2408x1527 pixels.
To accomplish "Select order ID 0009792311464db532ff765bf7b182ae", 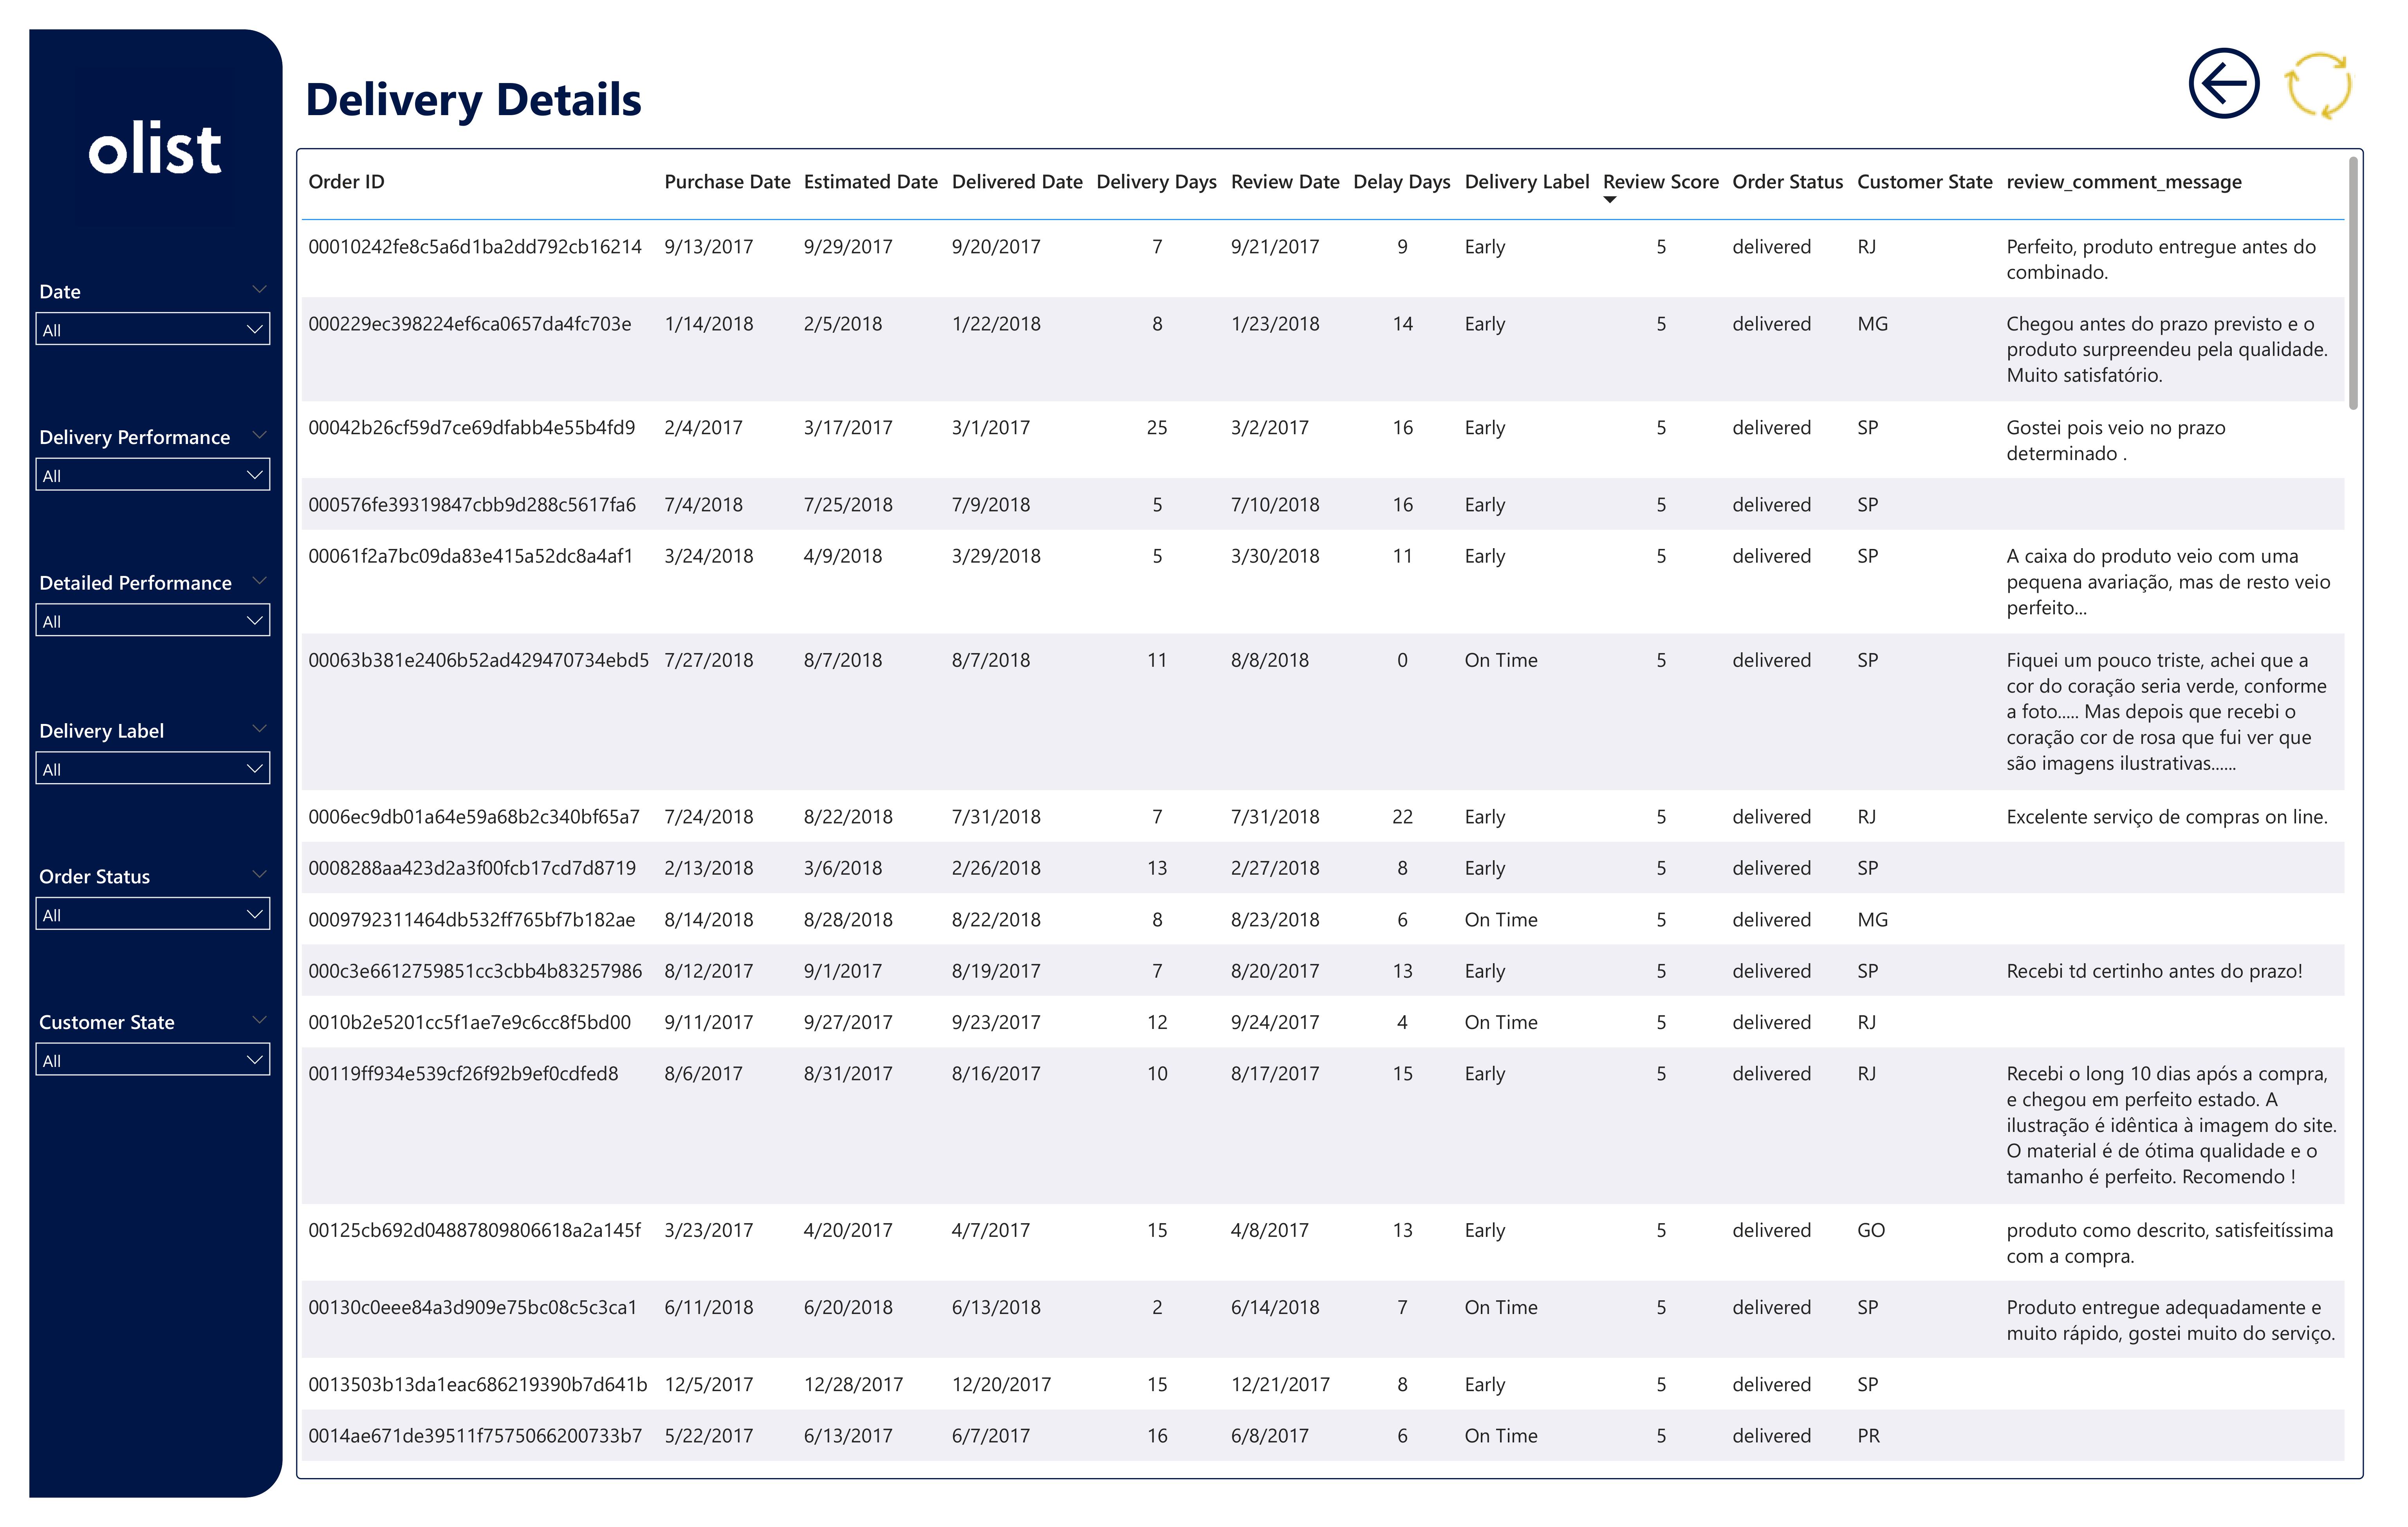I will 471,920.
